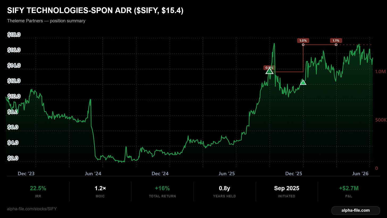Viewport: 387px width, 218px height.
Task: Click the +16% total return value
Action: tap(162, 188)
